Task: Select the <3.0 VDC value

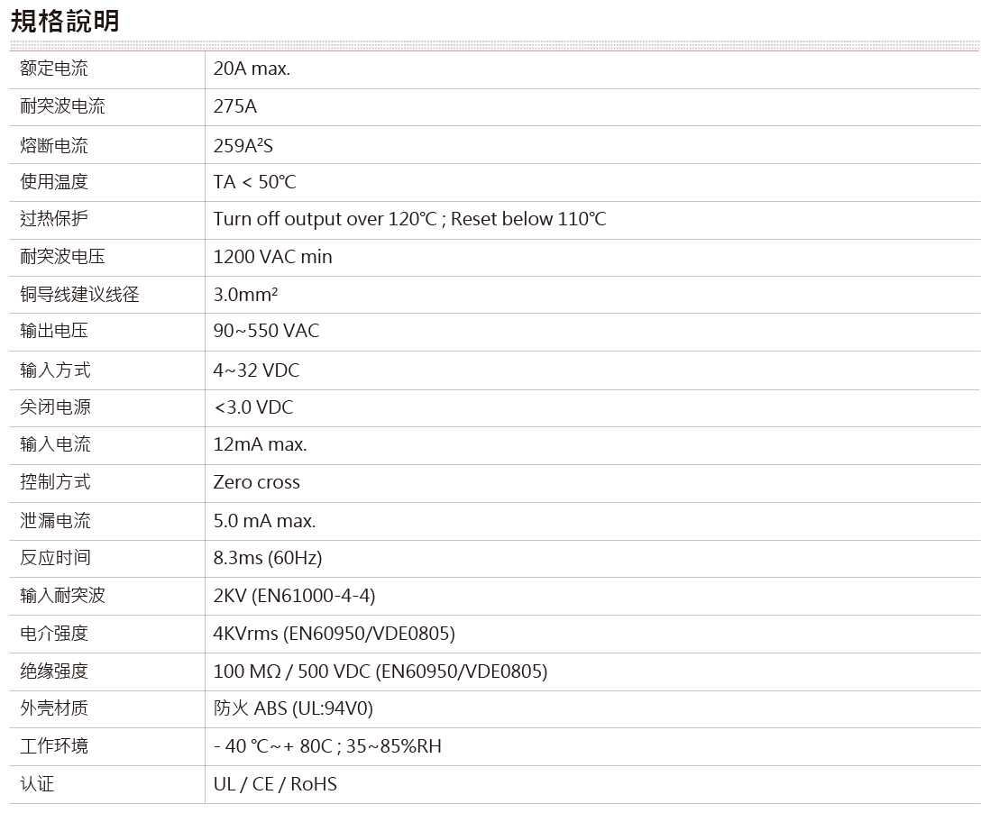Action: coord(253,407)
